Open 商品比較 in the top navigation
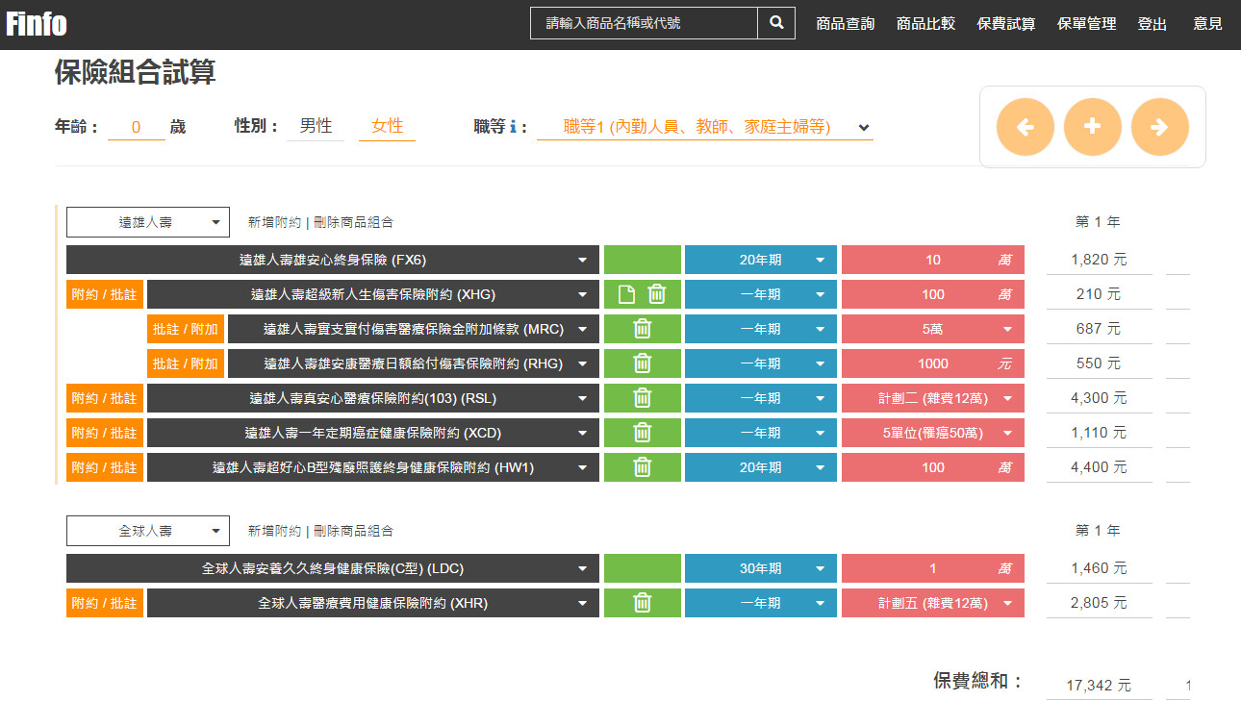The height and width of the screenshot is (701, 1241). [x=925, y=24]
